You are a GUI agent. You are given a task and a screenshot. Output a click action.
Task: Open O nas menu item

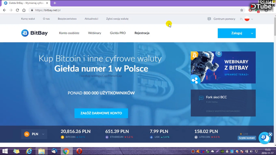46,19
